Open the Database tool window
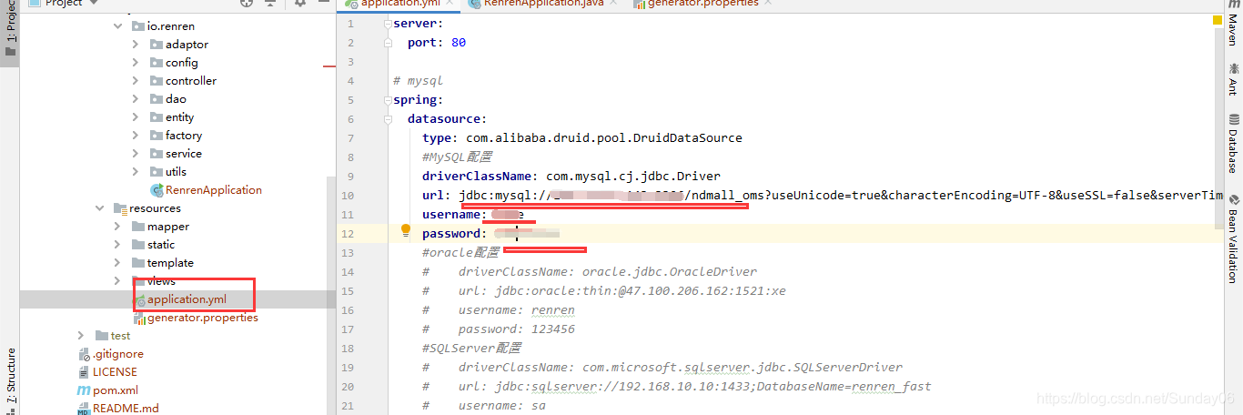This screenshot has width=1243, height=415. point(1233,144)
